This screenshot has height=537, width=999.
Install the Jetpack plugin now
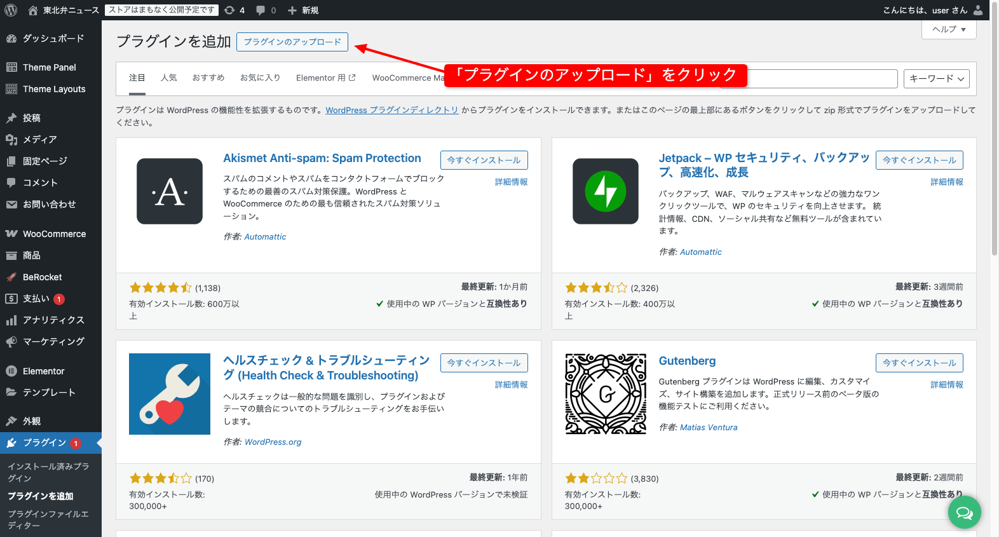tap(920, 160)
